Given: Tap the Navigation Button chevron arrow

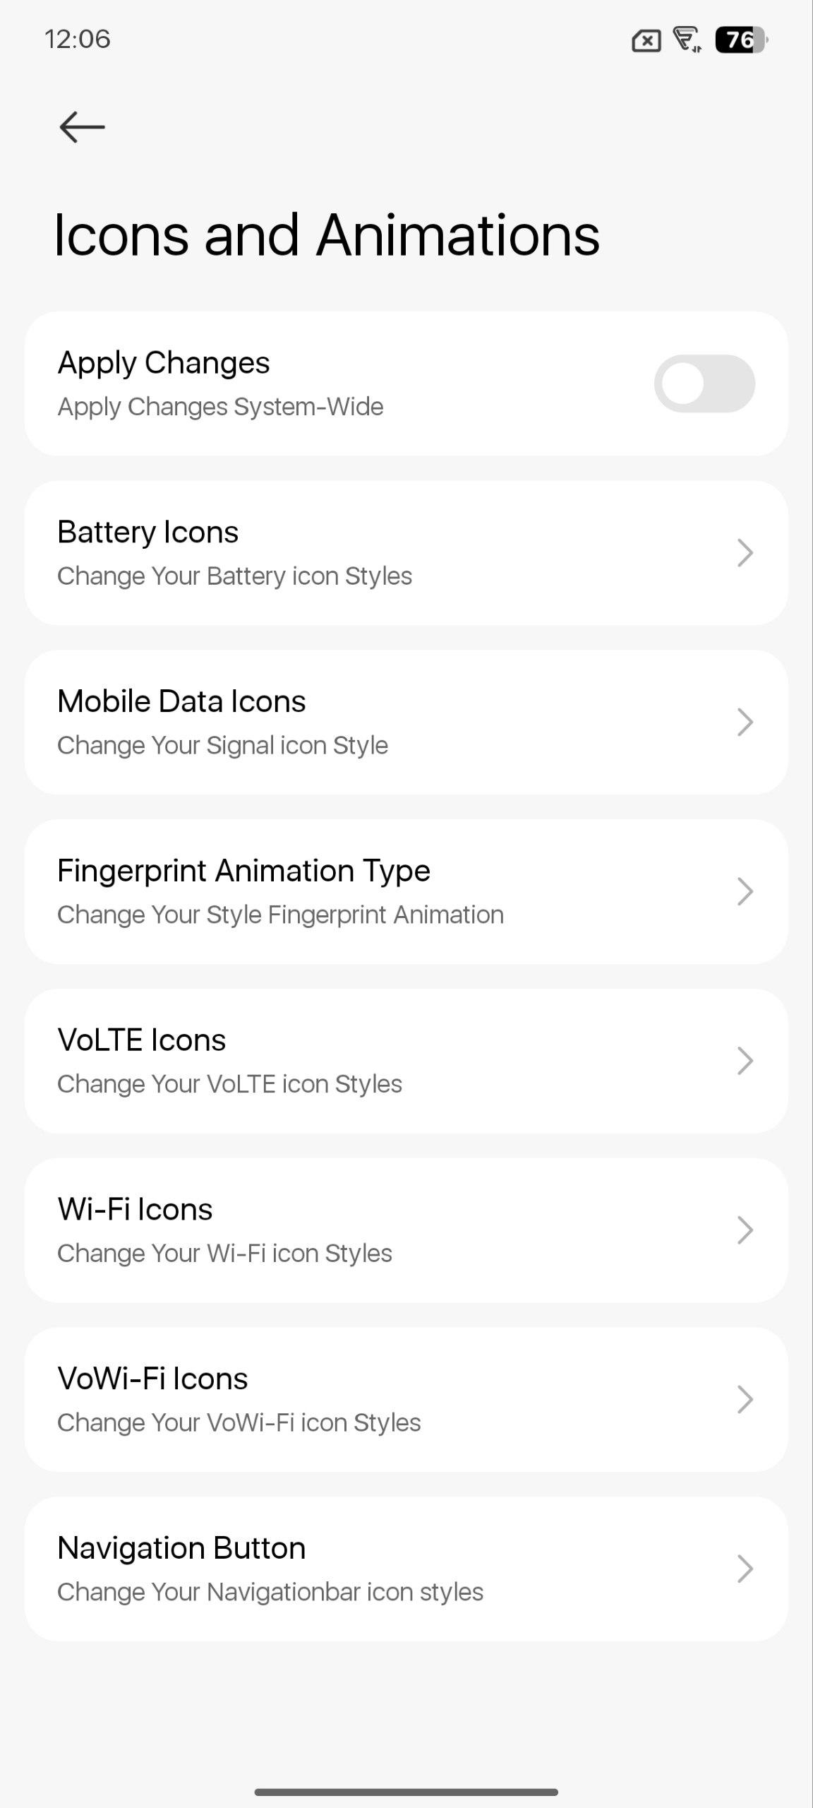Looking at the screenshot, I should point(745,1569).
